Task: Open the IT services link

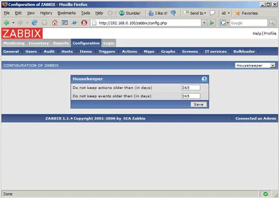Action: tap(216, 52)
